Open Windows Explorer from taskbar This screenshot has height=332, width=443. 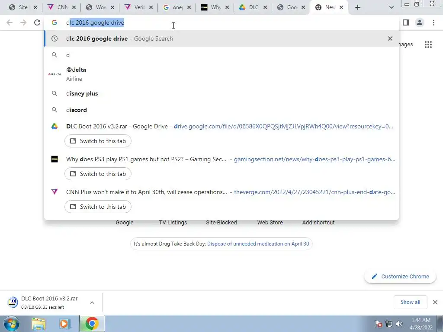tap(39, 324)
